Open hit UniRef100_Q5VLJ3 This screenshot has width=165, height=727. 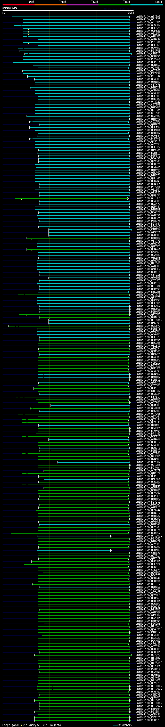point(148,422)
